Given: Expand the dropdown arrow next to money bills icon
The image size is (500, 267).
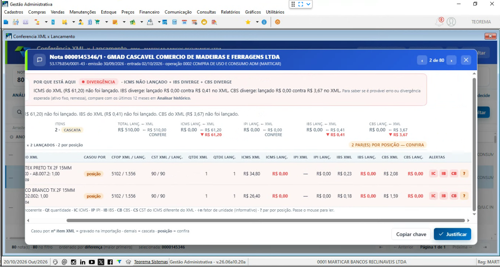Looking at the screenshot, I should 142,22.
